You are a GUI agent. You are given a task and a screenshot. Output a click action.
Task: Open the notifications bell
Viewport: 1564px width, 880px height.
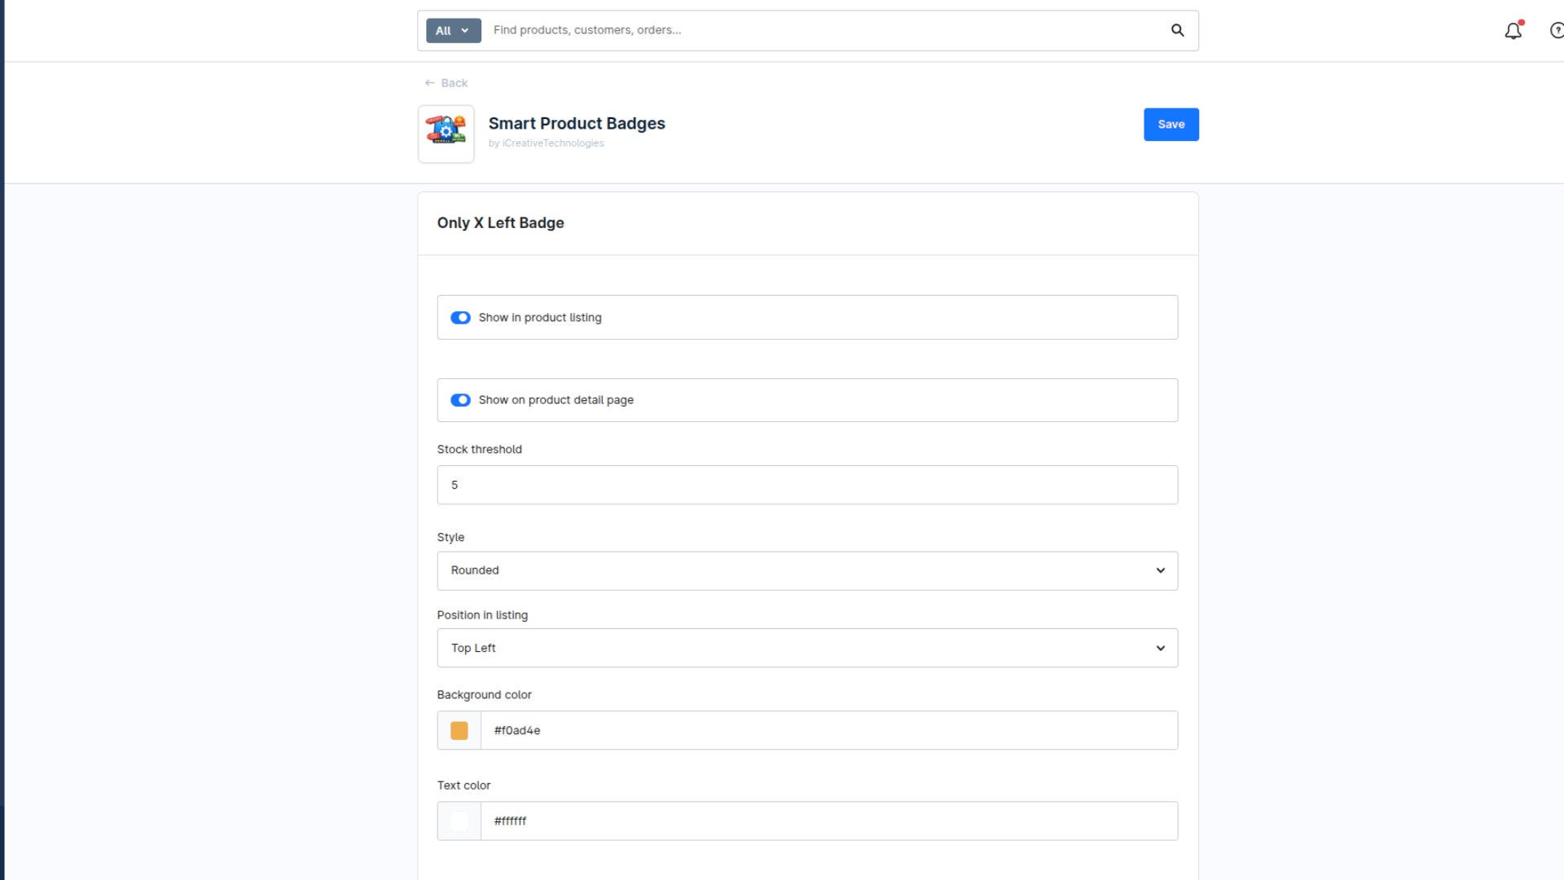click(x=1513, y=30)
